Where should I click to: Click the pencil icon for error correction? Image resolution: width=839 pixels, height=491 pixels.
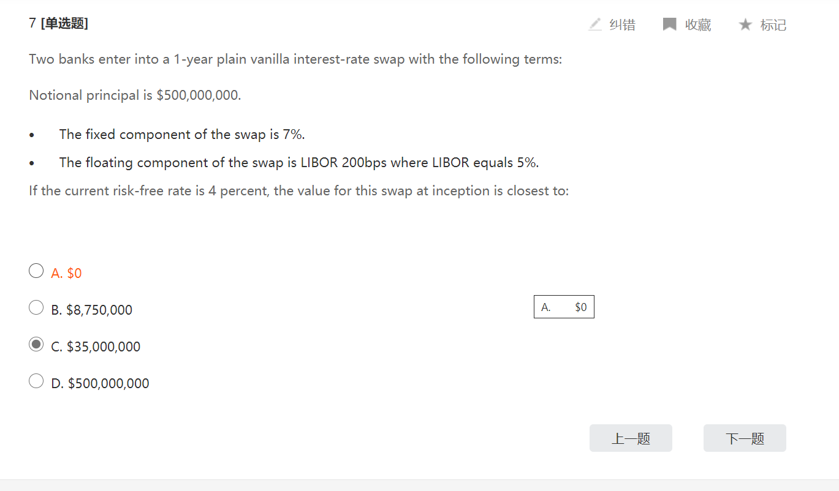click(594, 24)
